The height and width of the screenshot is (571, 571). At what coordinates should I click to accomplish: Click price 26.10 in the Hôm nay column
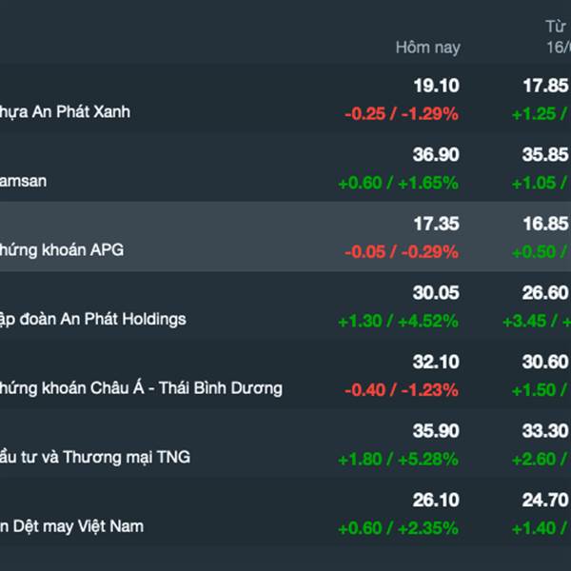436,500
